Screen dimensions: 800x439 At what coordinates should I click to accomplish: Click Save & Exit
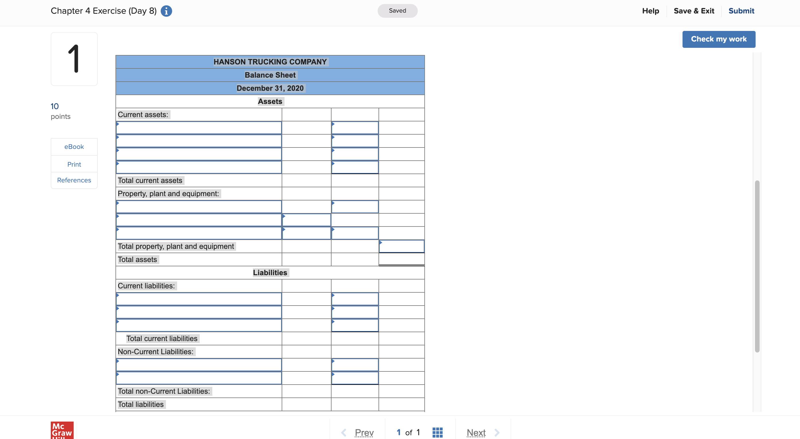pyautogui.click(x=694, y=11)
